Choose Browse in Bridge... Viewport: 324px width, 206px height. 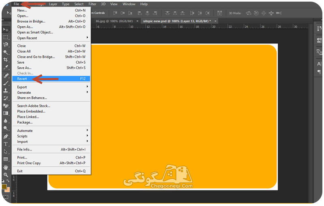[x=51, y=21]
